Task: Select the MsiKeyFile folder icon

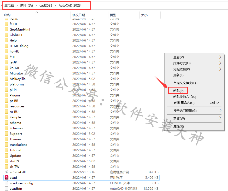Action: point(7,79)
